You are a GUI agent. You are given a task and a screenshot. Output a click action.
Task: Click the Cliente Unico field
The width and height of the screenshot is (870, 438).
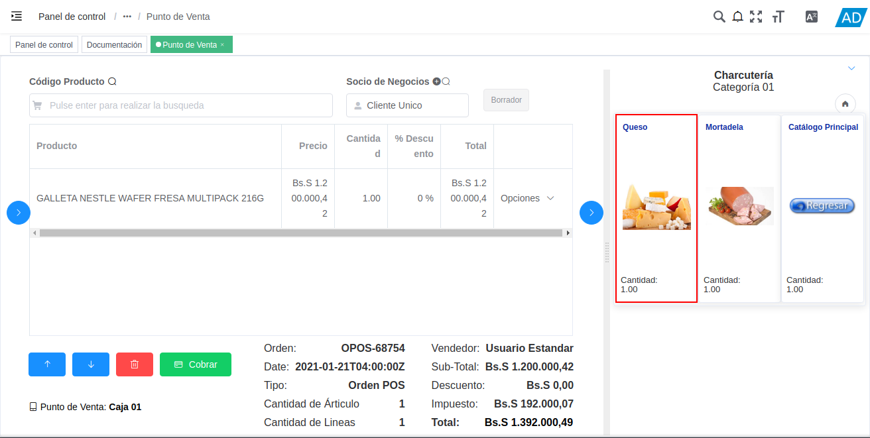point(407,105)
